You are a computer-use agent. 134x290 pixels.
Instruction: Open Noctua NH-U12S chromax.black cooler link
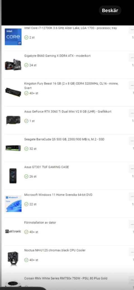(55, 250)
